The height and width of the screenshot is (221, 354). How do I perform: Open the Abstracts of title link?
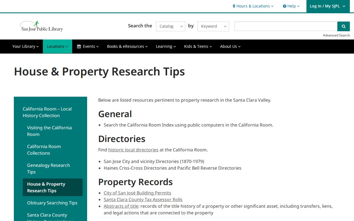pyautogui.click(x=121, y=206)
